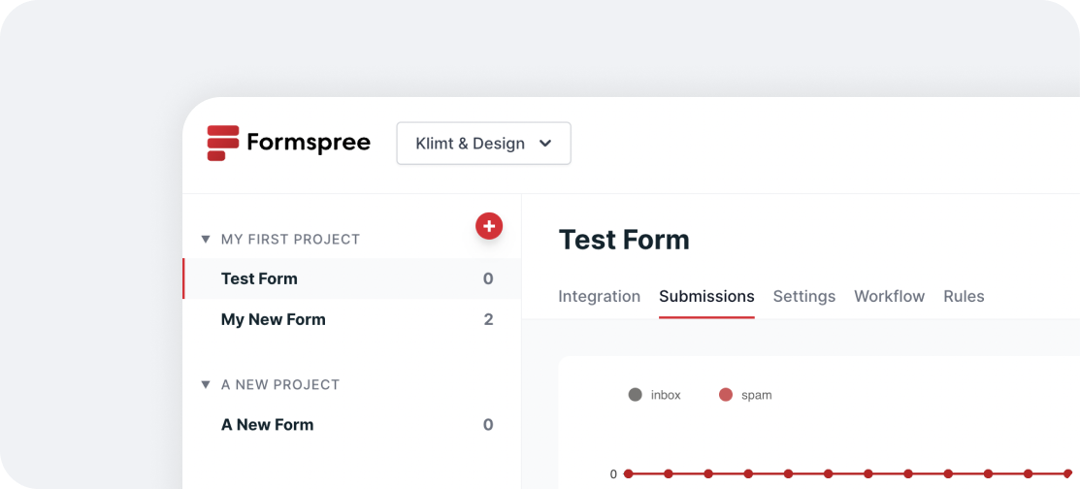Select A New Form in the sidebar

[x=267, y=425]
